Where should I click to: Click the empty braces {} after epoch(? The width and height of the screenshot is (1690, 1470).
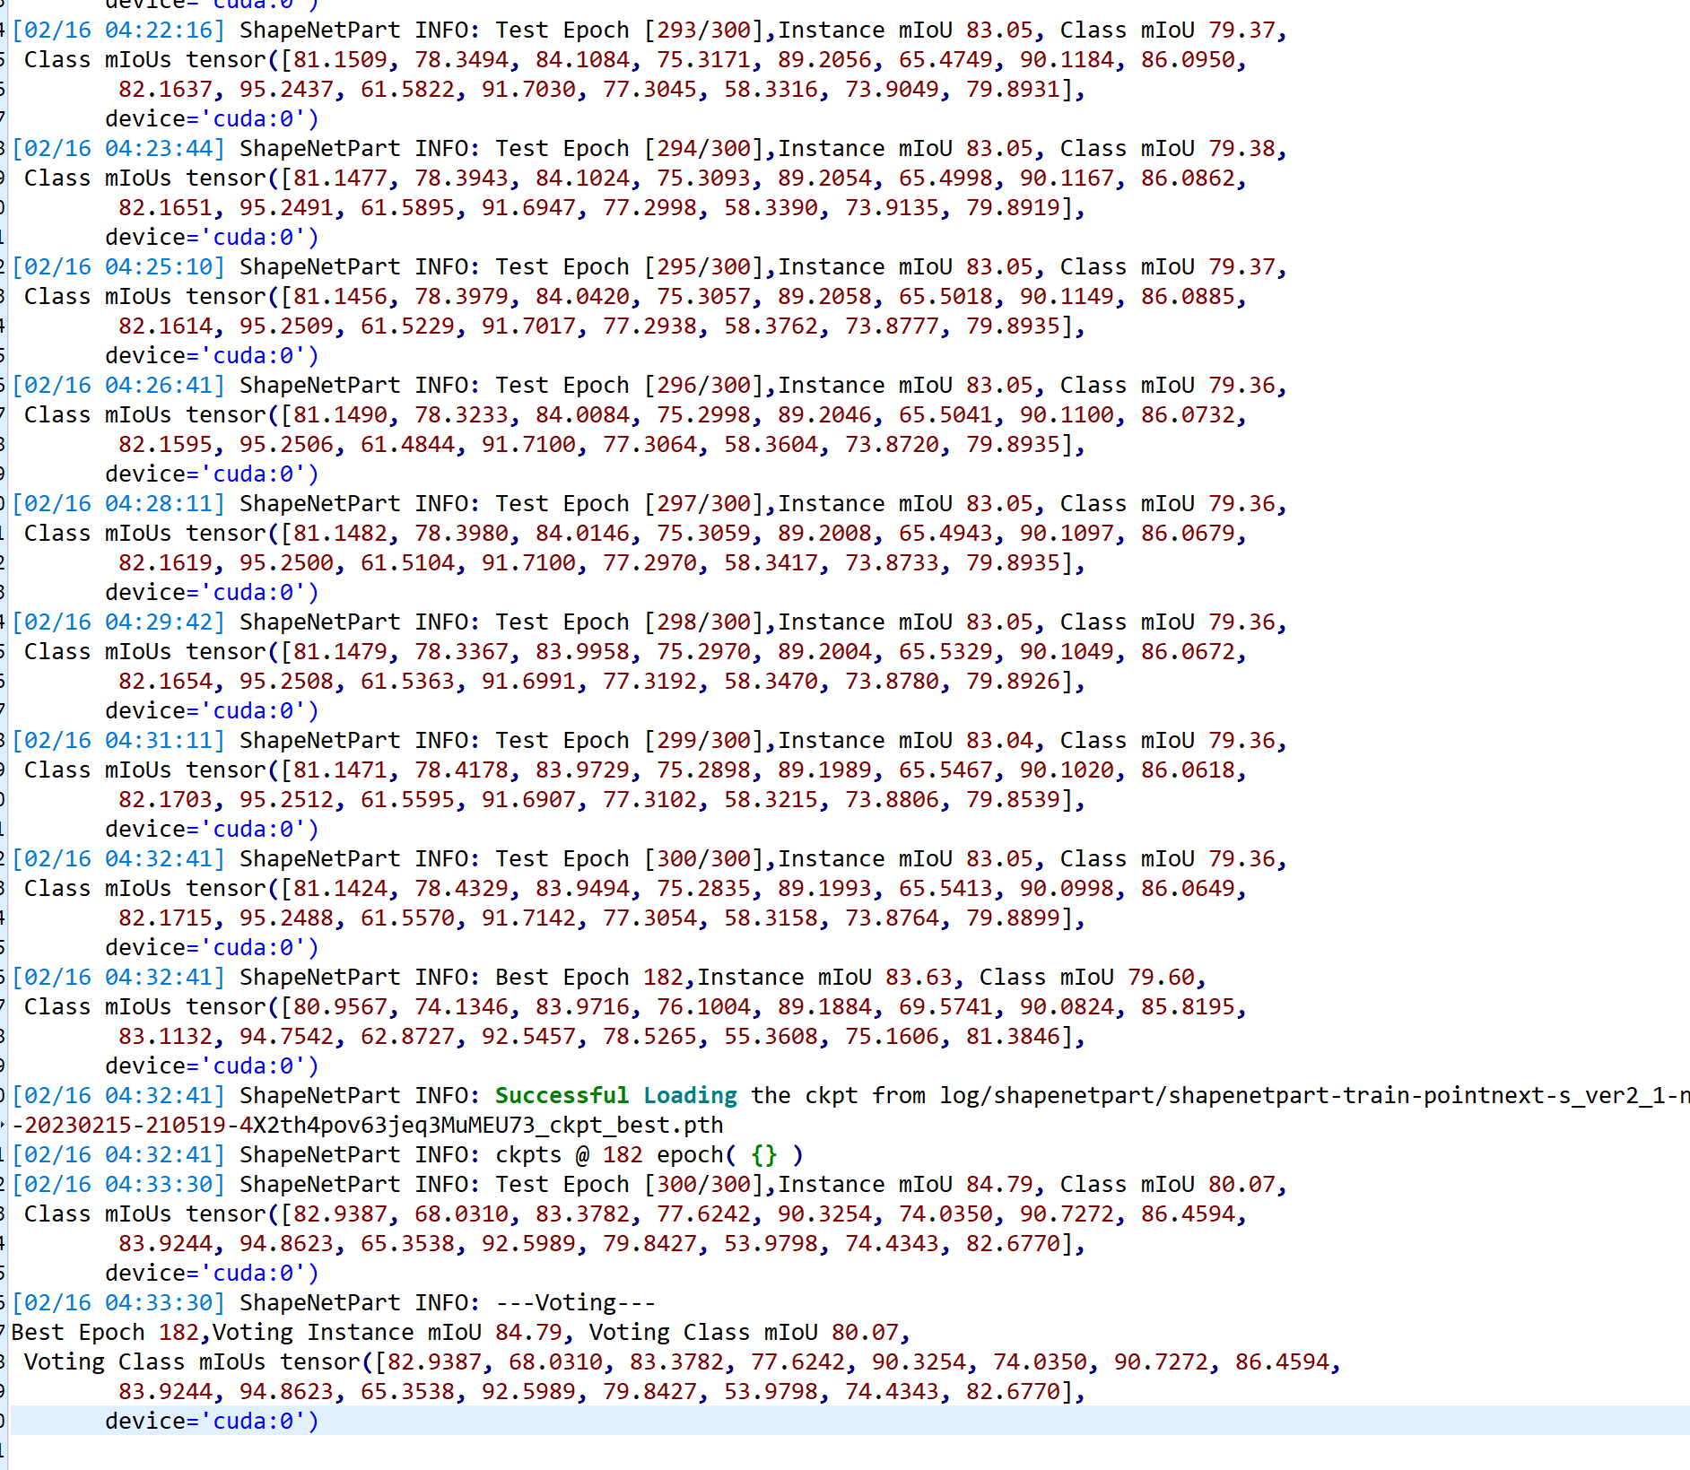tap(763, 1154)
